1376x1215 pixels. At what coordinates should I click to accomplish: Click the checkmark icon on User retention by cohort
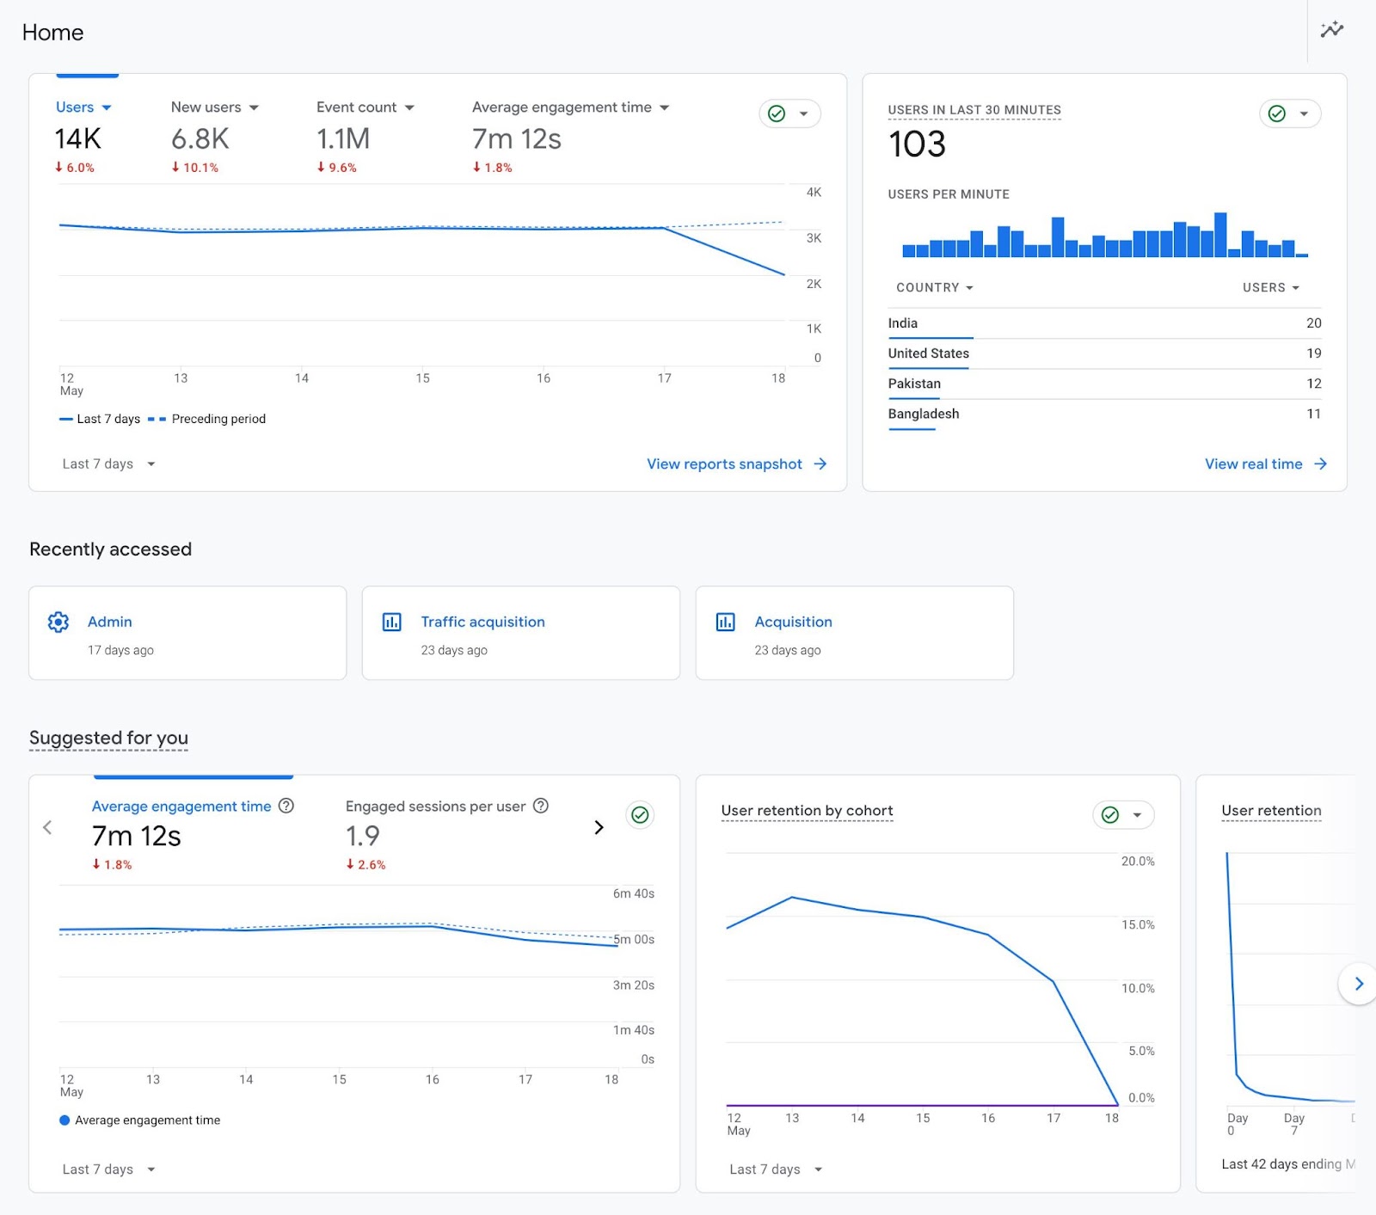click(1108, 814)
